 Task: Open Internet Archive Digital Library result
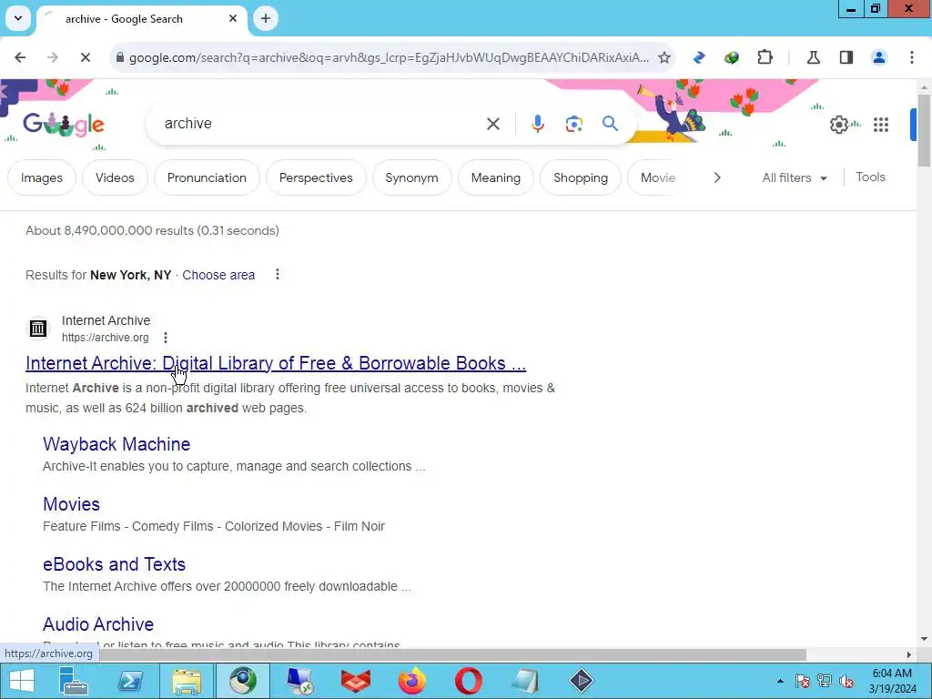276,363
